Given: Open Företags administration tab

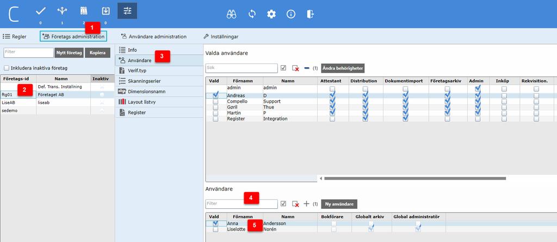Looking at the screenshot, I should pyautogui.click(x=73, y=36).
